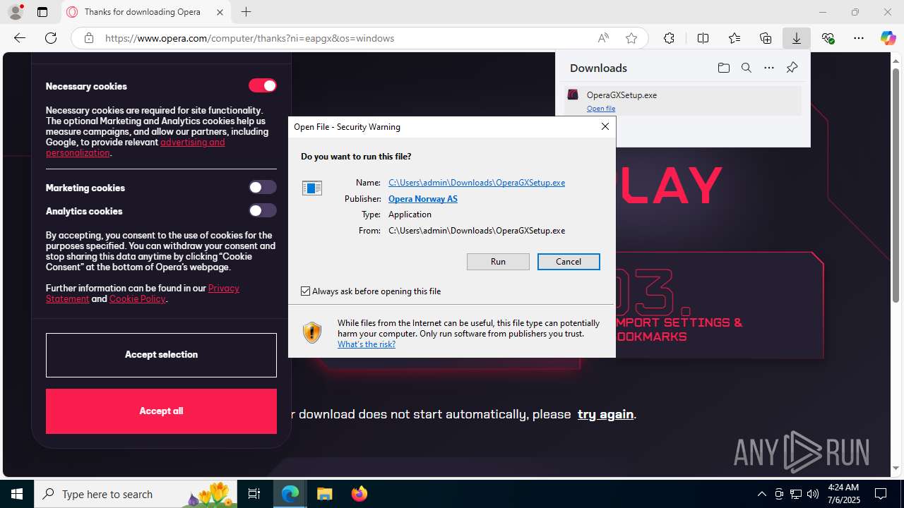Image resolution: width=904 pixels, height=508 pixels.
Task: Click the OperaGXSetup.exe file icon
Action: (573, 95)
